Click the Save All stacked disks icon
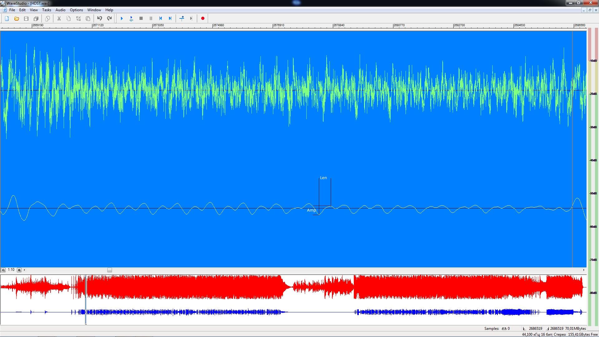599x337 pixels. [x=36, y=18]
